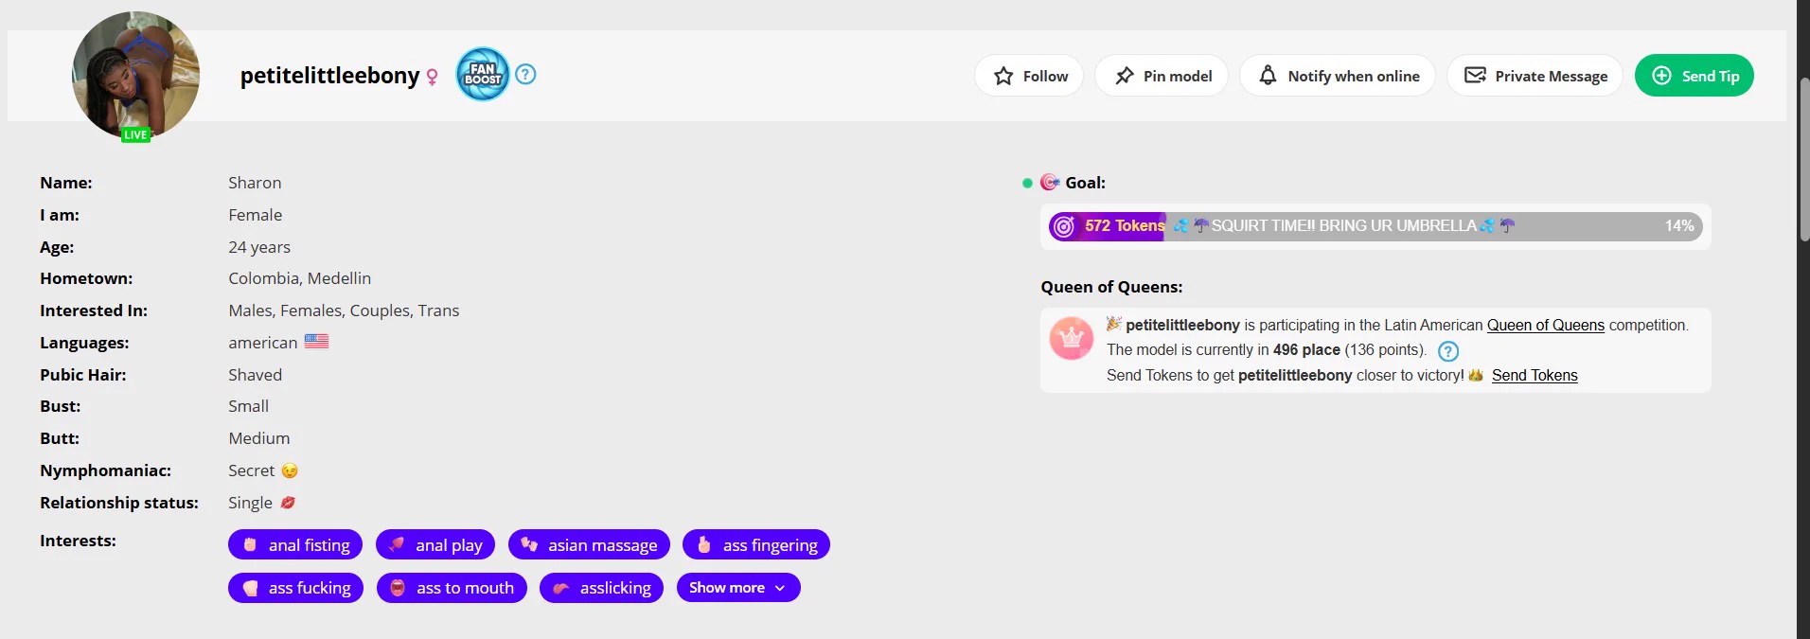
Task: Click the Fan Boost badge icon
Action: tap(483, 74)
